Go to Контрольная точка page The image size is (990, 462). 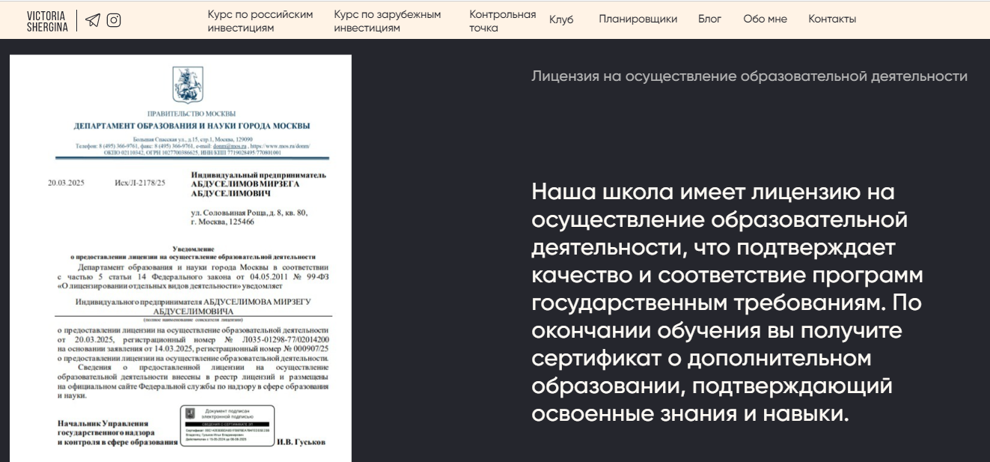point(503,21)
